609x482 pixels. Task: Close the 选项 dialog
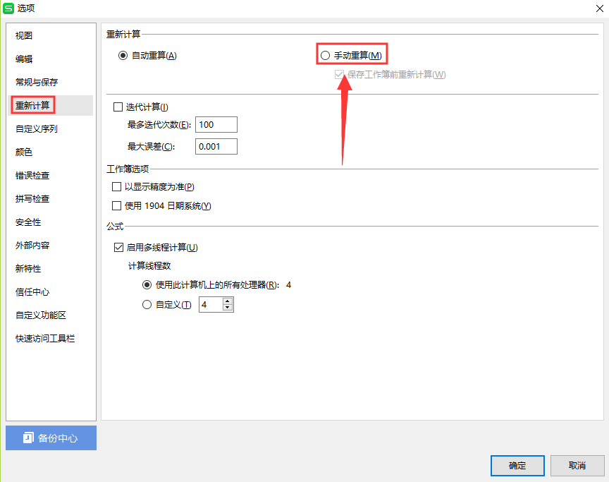point(600,8)
